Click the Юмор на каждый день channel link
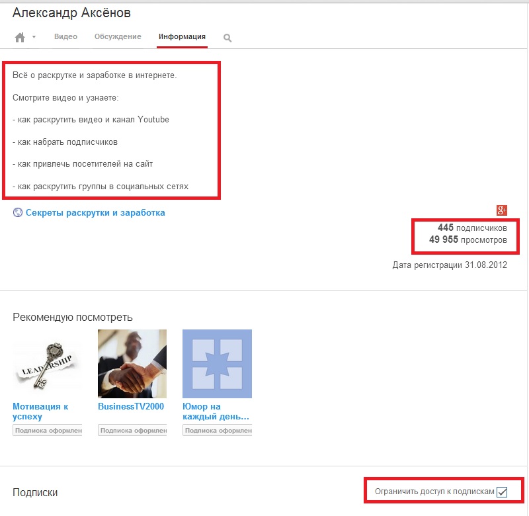529x516 pixels. (x=216, y=411)
